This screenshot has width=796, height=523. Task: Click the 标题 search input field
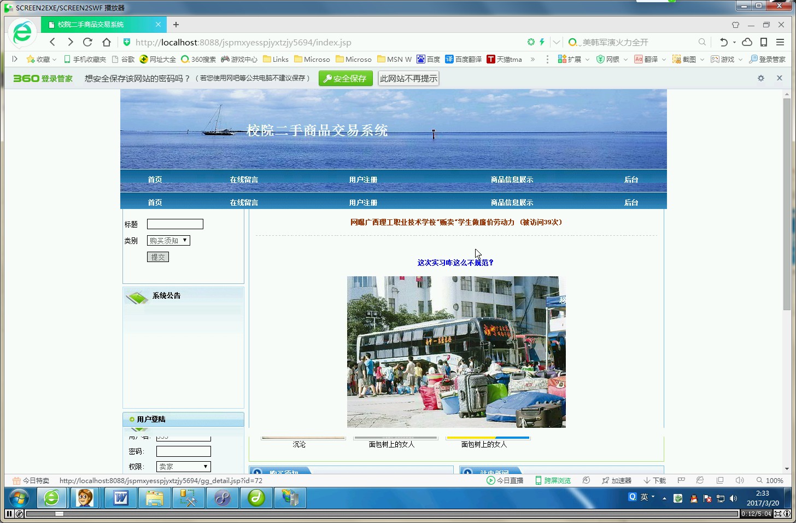[x=175, y=224]
